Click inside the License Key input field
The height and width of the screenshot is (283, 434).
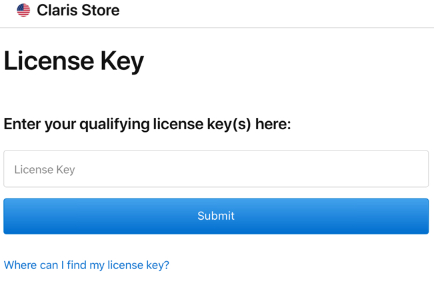(x=216, y=169)
